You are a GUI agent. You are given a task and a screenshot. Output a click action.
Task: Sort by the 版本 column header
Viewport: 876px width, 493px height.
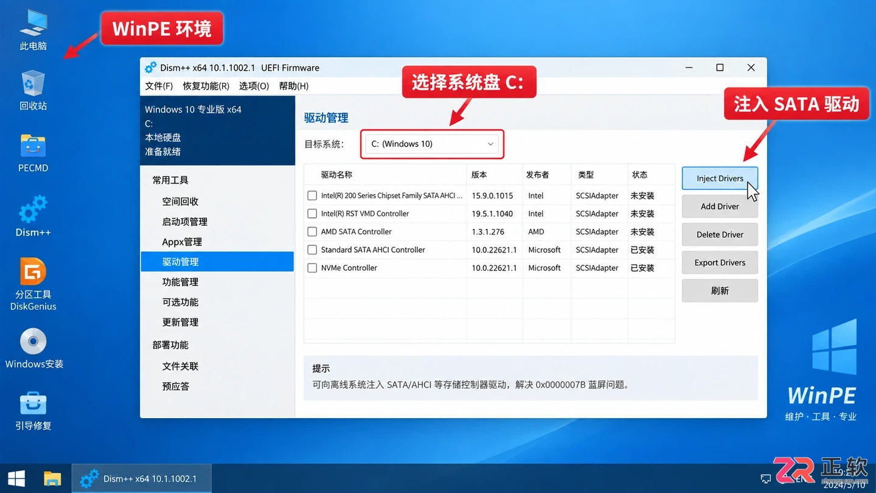(494, 175)
